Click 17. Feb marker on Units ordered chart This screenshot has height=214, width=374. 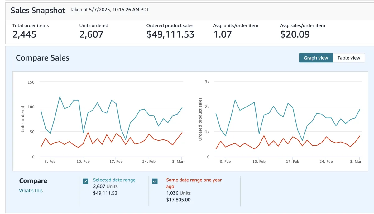[x=116, y=162]
